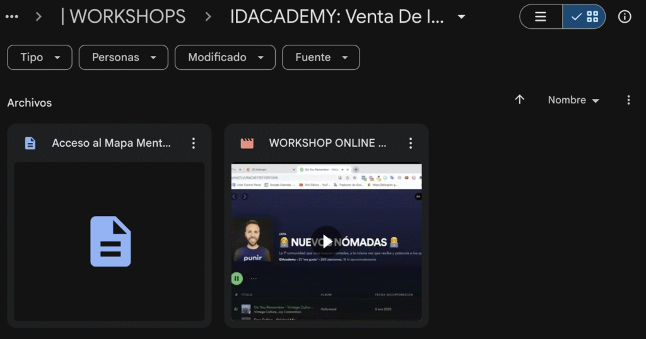646x339 pixels.
Task: Reverse sort direction with the arrow icon
Action: (520, 100)
